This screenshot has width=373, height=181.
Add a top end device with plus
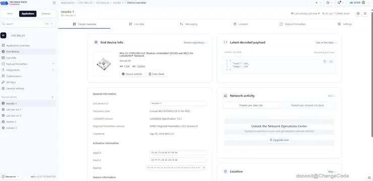pos(52,97)
